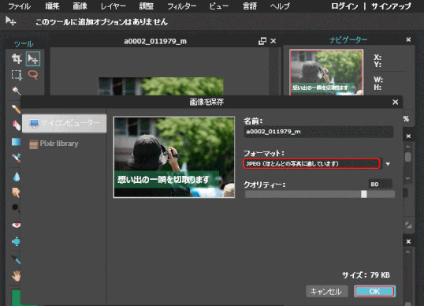Click the サイズ: 79 KB text
This screenshot has width=424, height=306.
click(x=366, y=275)
